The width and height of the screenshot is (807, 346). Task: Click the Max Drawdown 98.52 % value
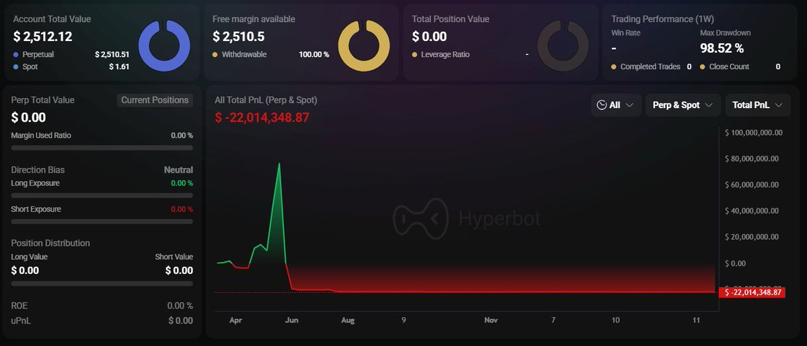tap(722, 48)
